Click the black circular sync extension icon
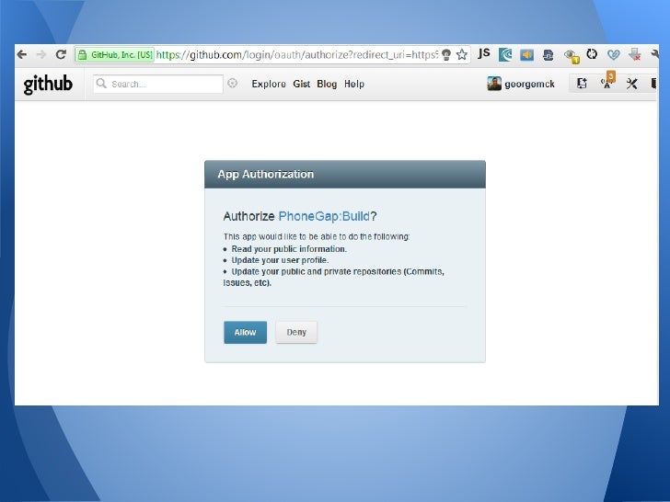 coord(592,54)
